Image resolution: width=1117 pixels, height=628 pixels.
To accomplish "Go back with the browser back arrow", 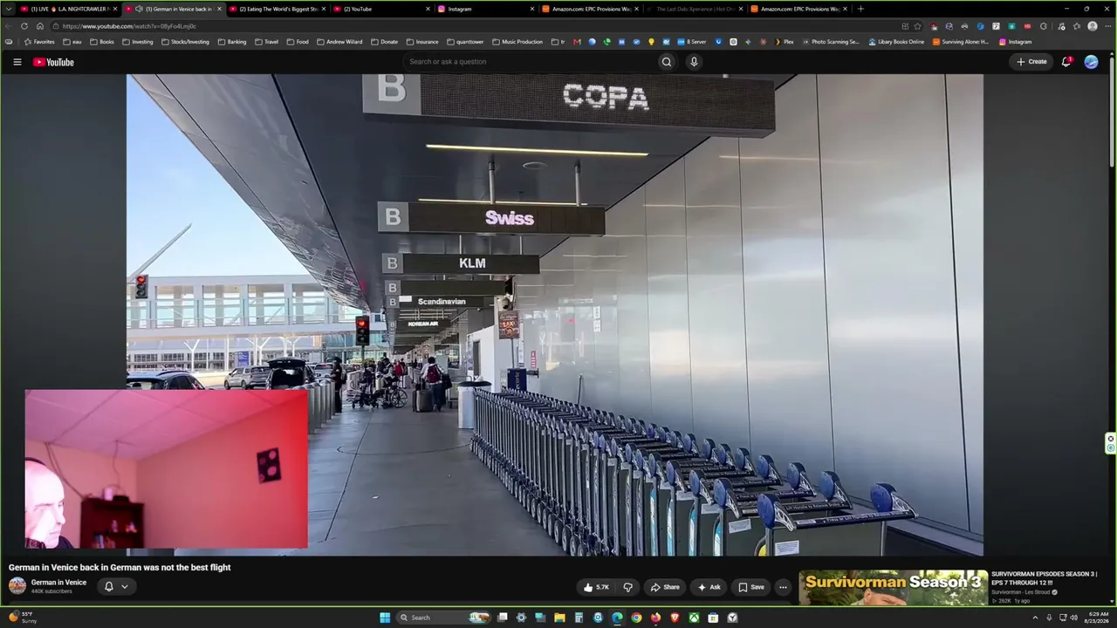I will (9, 26).
